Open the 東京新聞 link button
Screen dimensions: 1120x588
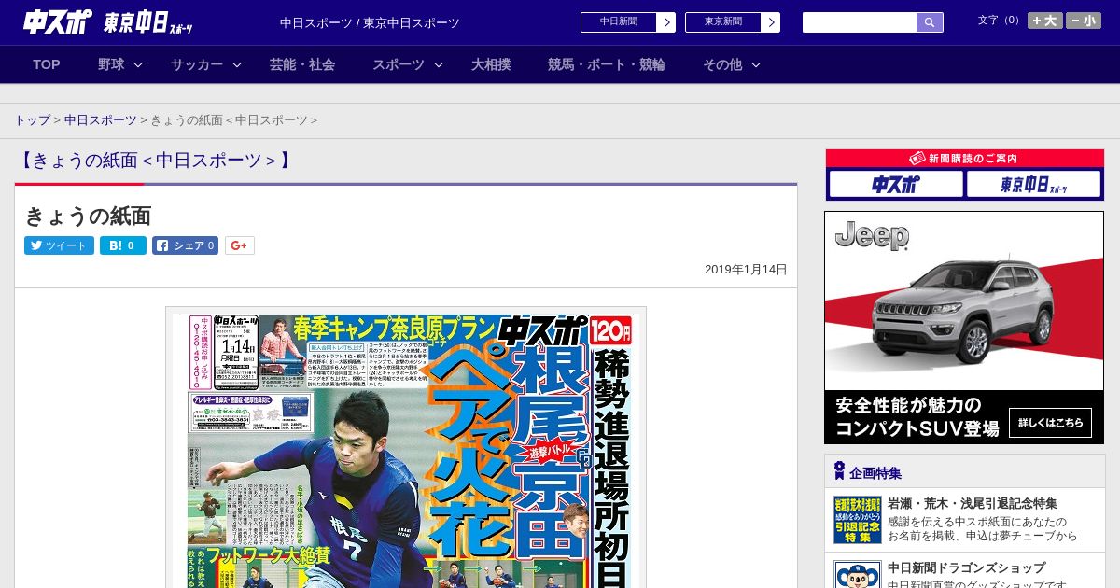(x=723, y=22)
